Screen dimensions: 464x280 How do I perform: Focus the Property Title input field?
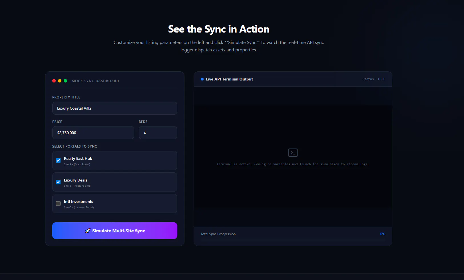[115, 108]
